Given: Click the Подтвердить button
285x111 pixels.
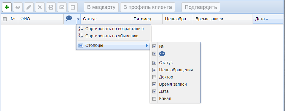Looking at the screenshot, I should (201, 7).
